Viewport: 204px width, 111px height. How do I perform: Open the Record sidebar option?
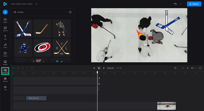[5, 80]
